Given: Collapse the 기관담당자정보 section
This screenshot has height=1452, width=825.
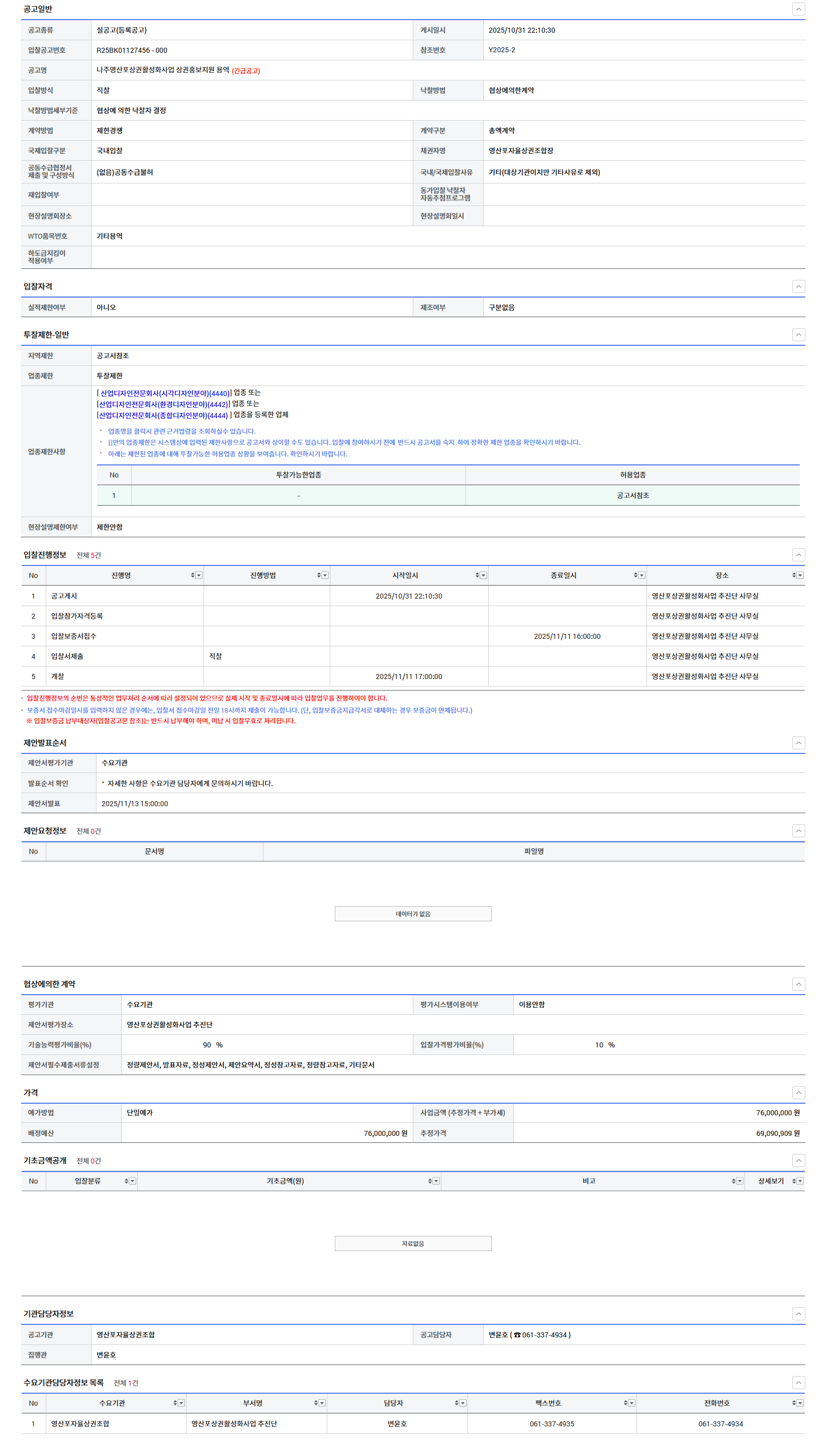Looking at the screenshot, I should point(798,1313).
